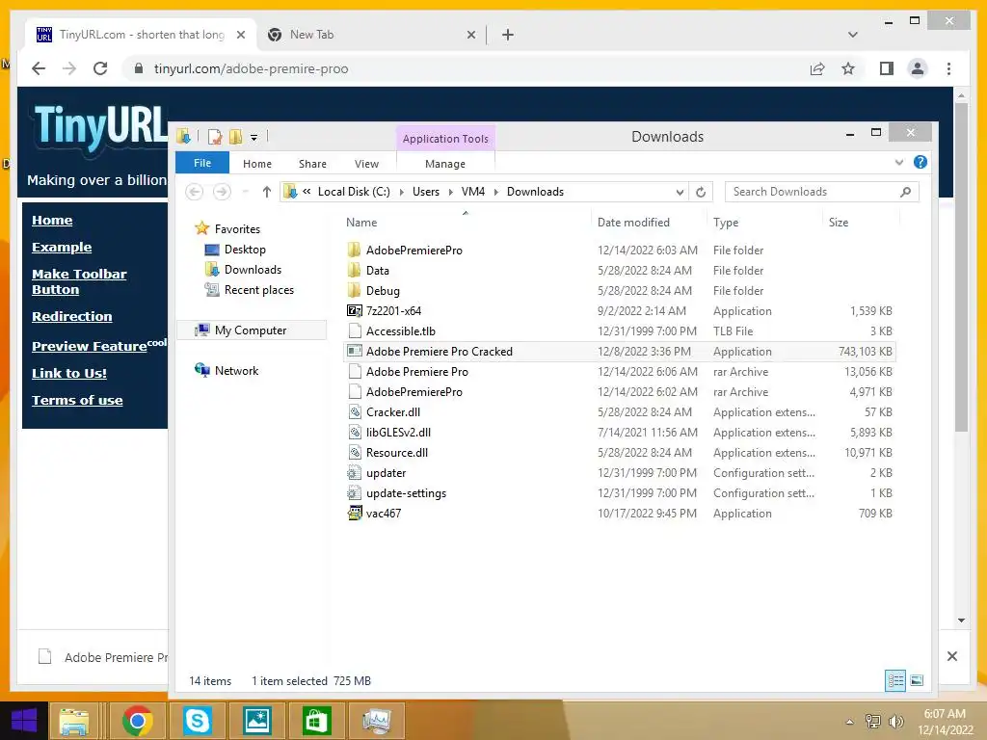Switch to the New Tab browser tab
The height and width of the screenshot is (740, 987).
(x=371, y=35)
